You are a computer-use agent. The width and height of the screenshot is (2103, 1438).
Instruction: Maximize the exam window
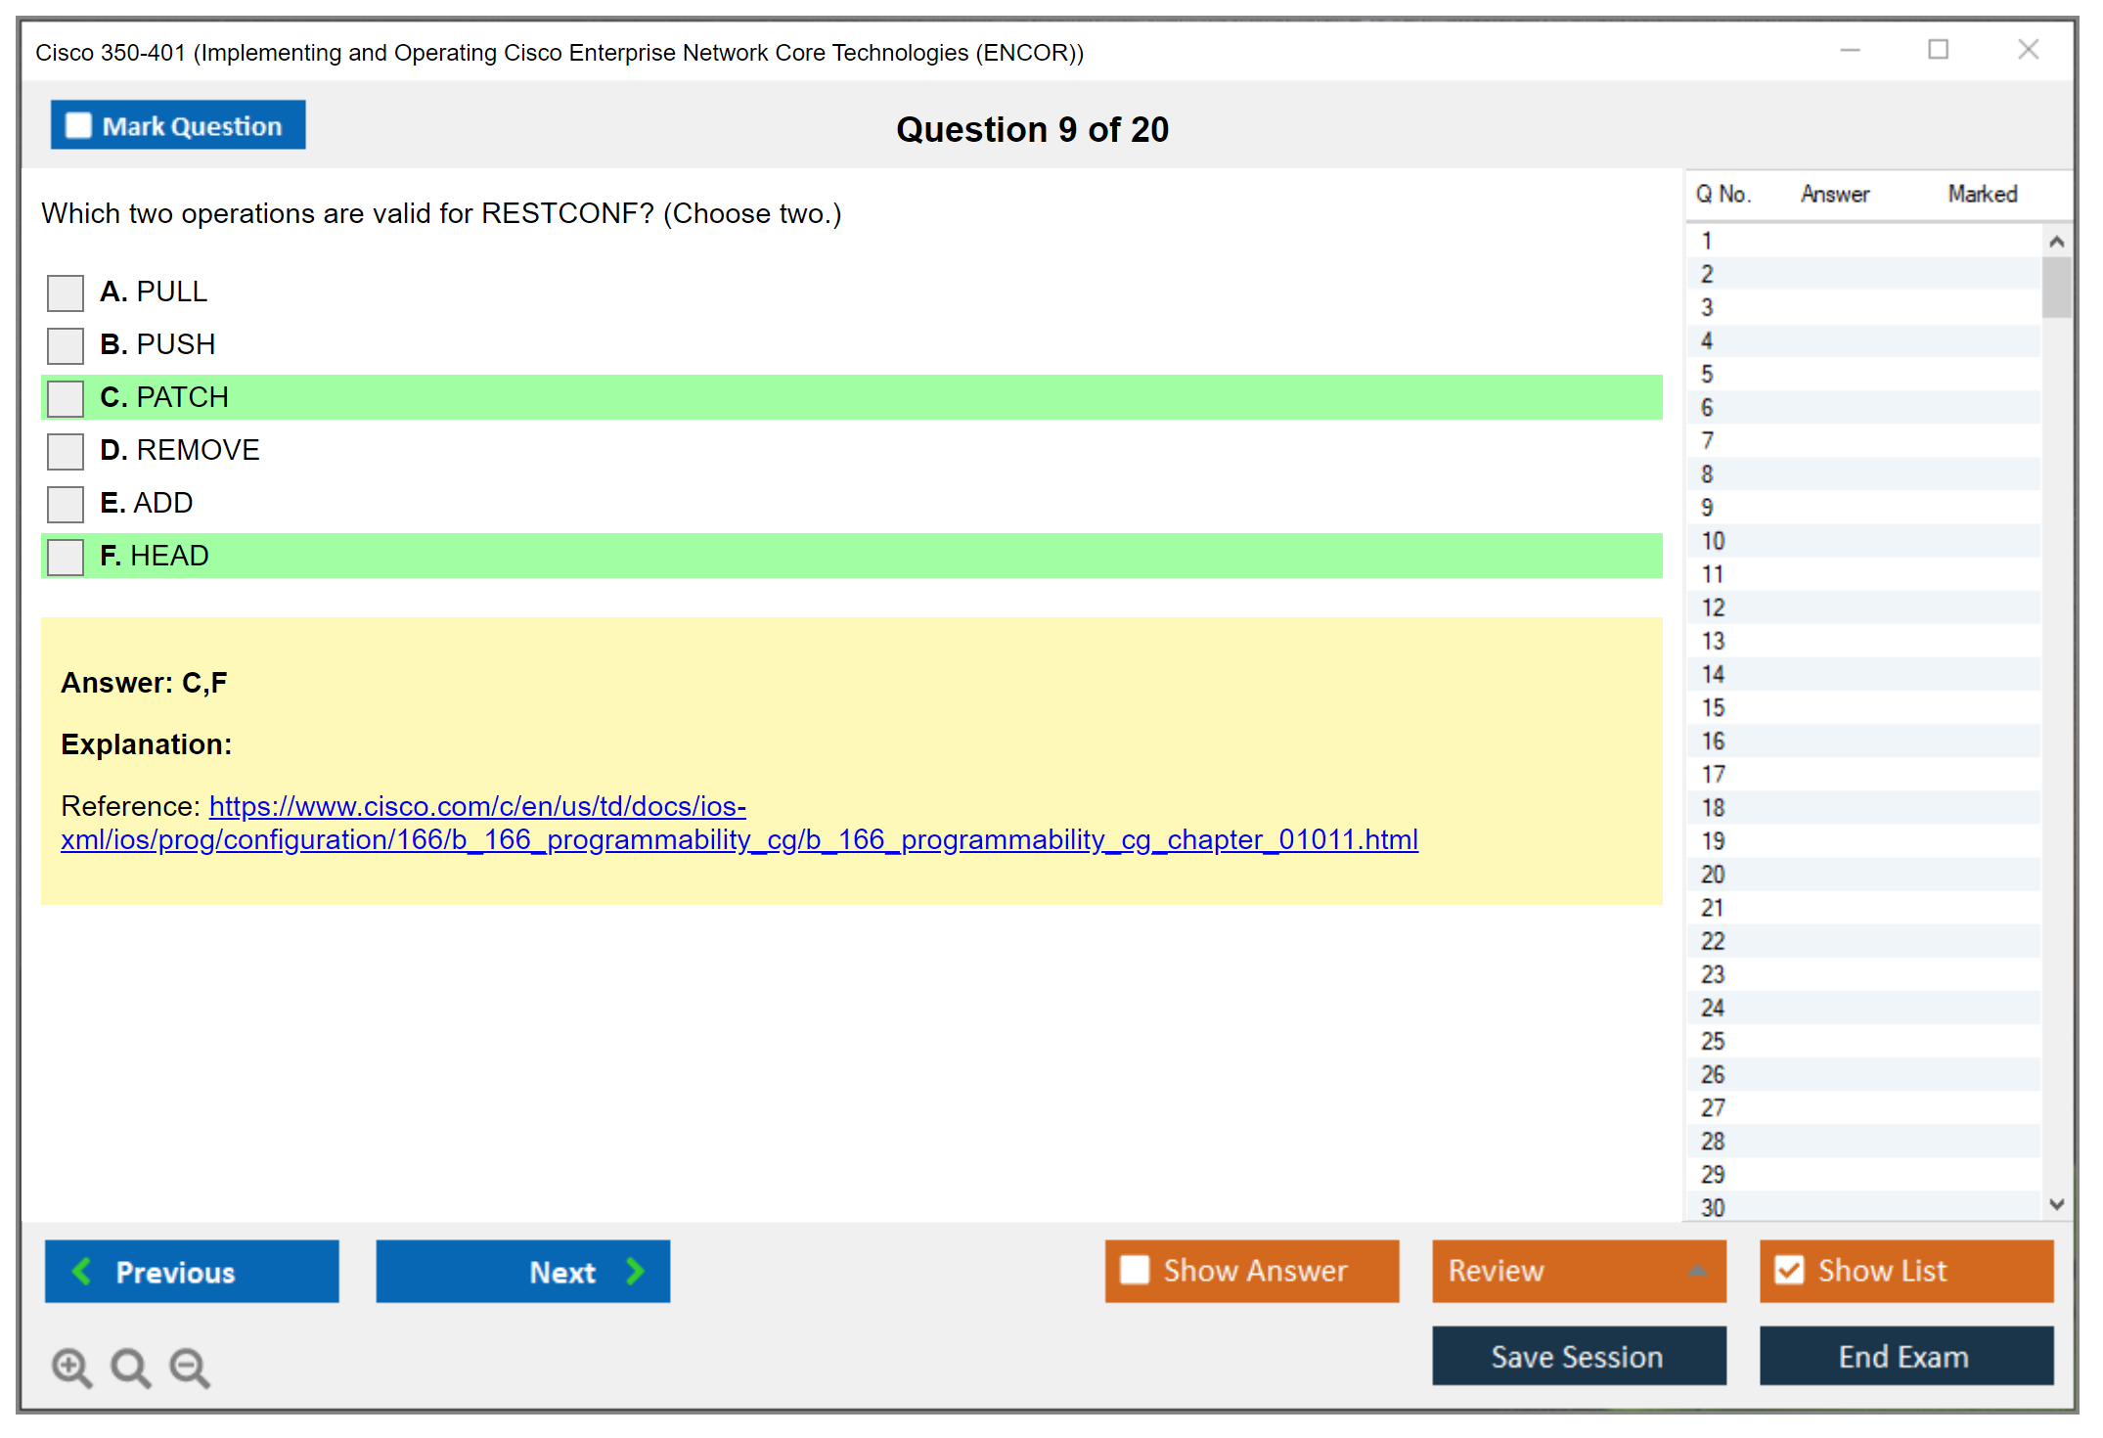click(x=1938, y=50)
